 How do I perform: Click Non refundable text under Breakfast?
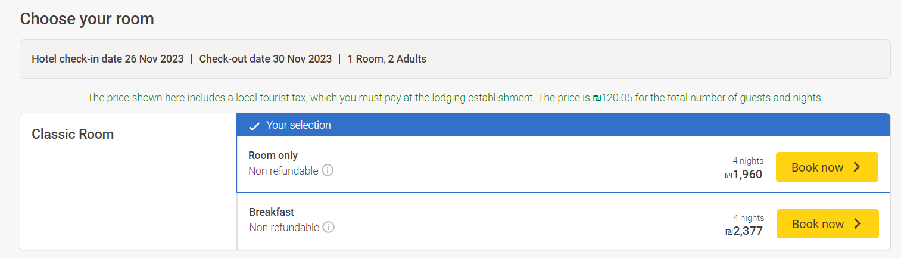coord(285,228)
